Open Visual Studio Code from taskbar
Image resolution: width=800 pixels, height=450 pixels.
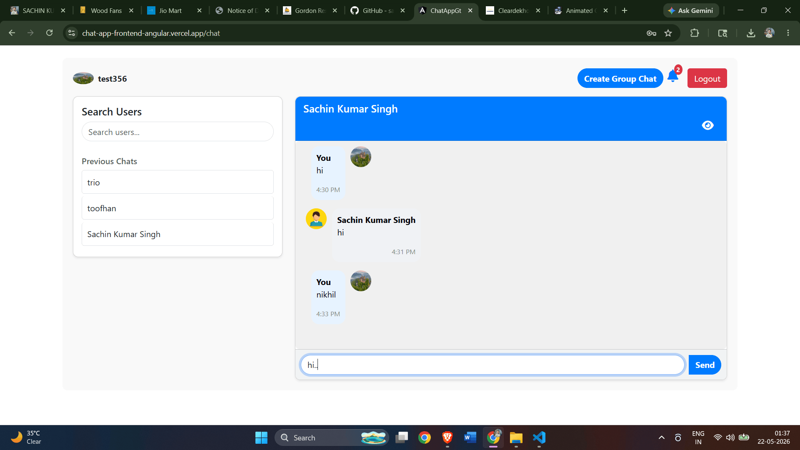pyautogui.click(x=539, y=437)
